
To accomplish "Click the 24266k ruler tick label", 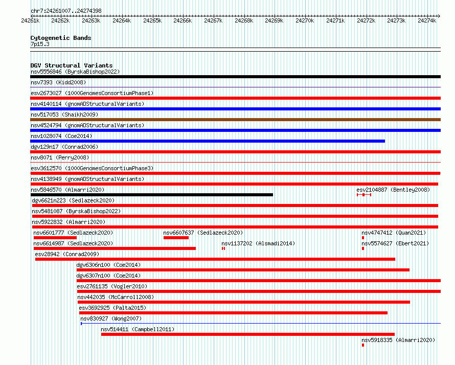I will tap(183, 20).
